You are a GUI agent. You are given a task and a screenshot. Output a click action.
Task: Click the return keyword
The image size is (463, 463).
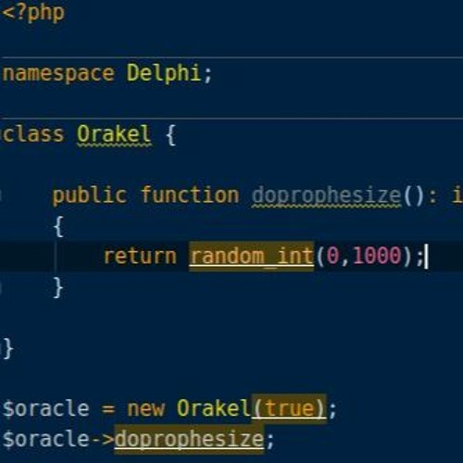(x=140, y=257)
